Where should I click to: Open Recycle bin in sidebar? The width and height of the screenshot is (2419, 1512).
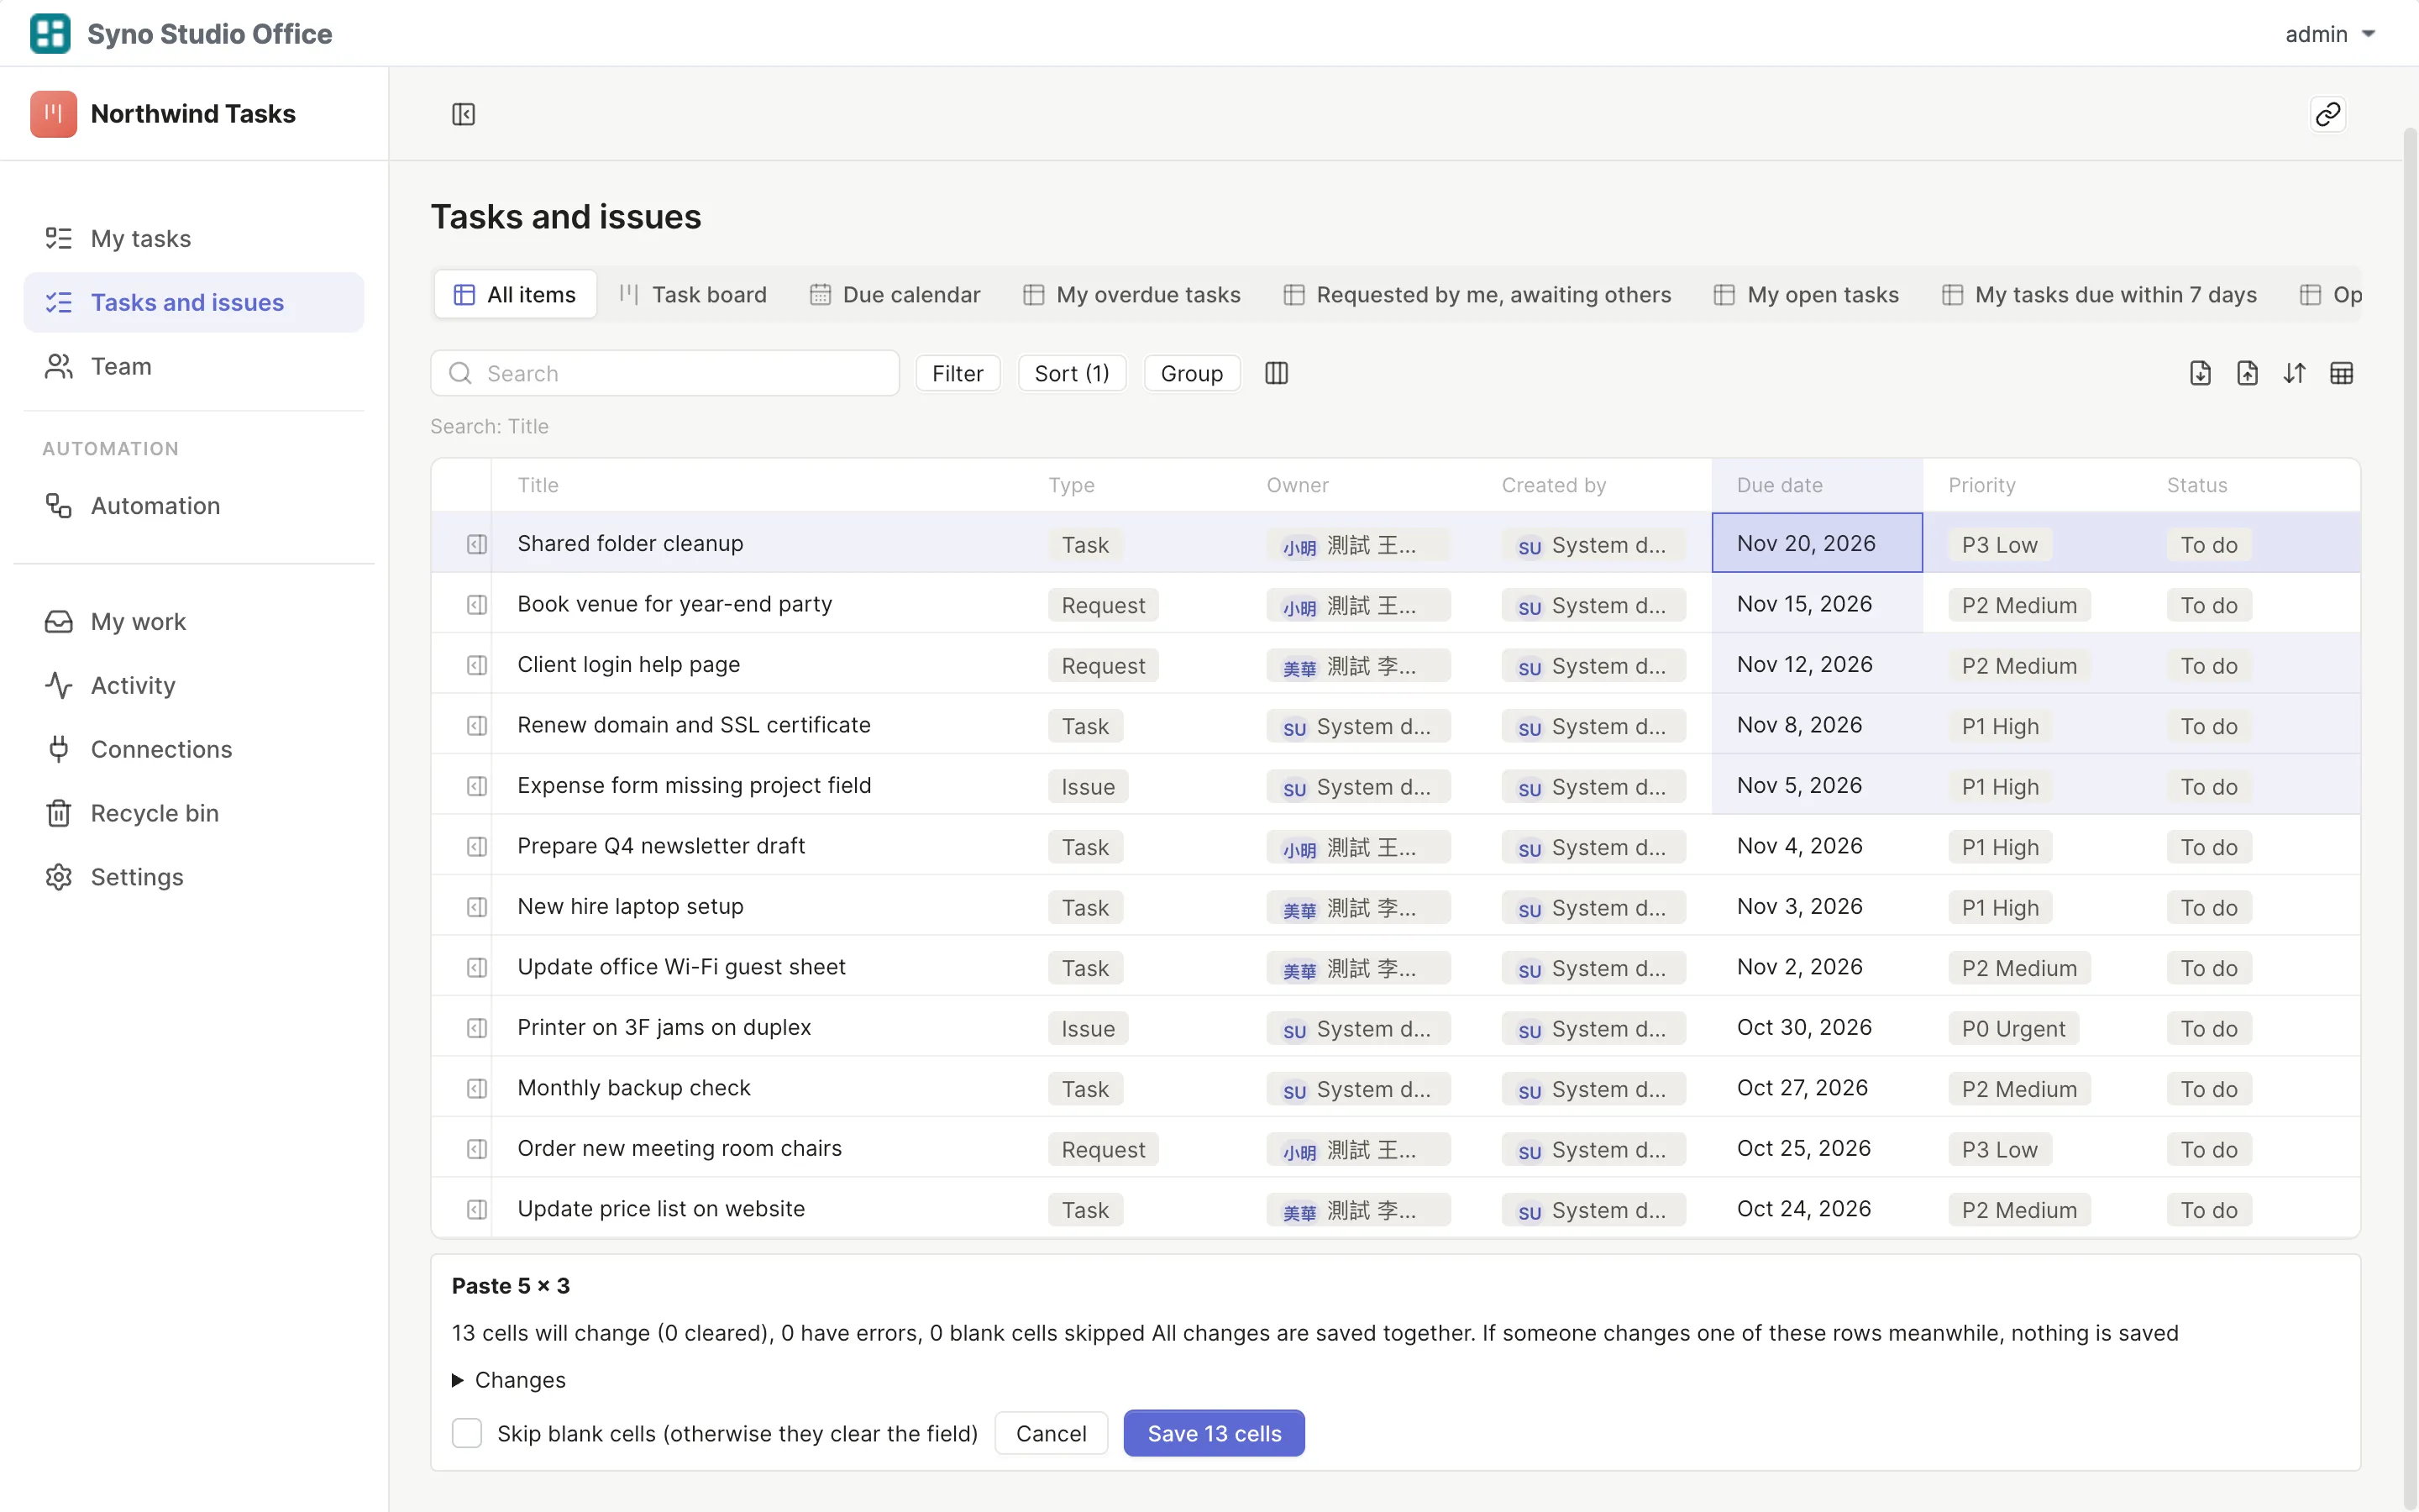click(194, 813)
